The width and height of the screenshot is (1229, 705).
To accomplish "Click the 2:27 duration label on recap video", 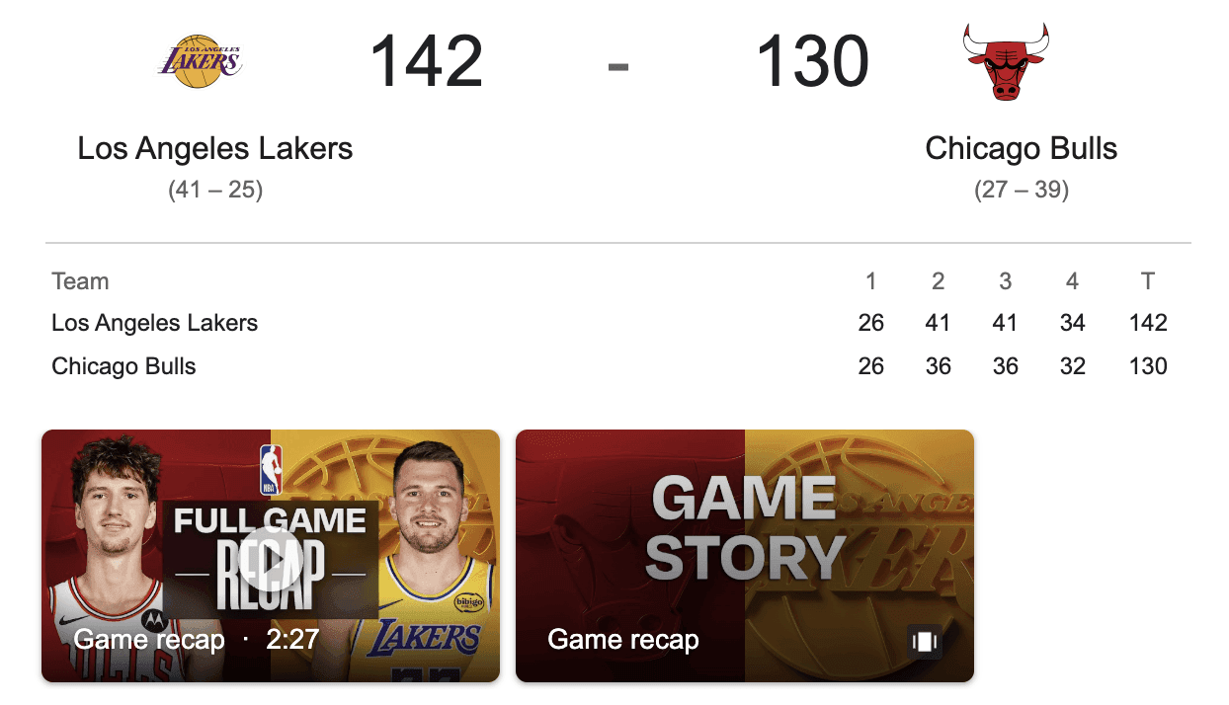I will (292, 640).
